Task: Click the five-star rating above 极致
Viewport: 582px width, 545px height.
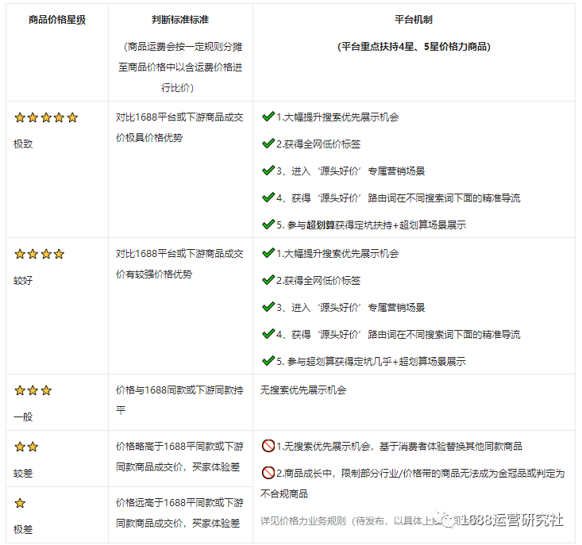Action: [x=46, y=117]
